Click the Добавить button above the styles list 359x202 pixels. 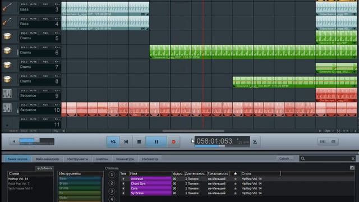(44, 168)
